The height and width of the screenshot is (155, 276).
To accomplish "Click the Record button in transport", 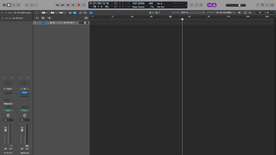I will 79,5.
